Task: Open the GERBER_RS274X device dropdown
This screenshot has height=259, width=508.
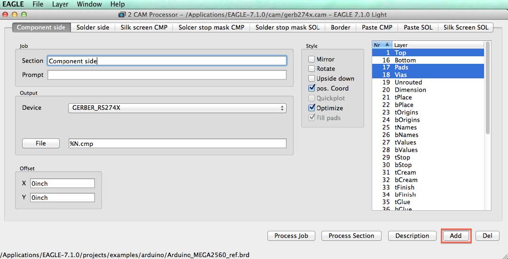Action: pos(177,107)
